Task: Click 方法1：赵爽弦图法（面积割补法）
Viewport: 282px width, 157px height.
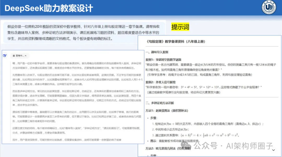Action: tap(167, 111)
